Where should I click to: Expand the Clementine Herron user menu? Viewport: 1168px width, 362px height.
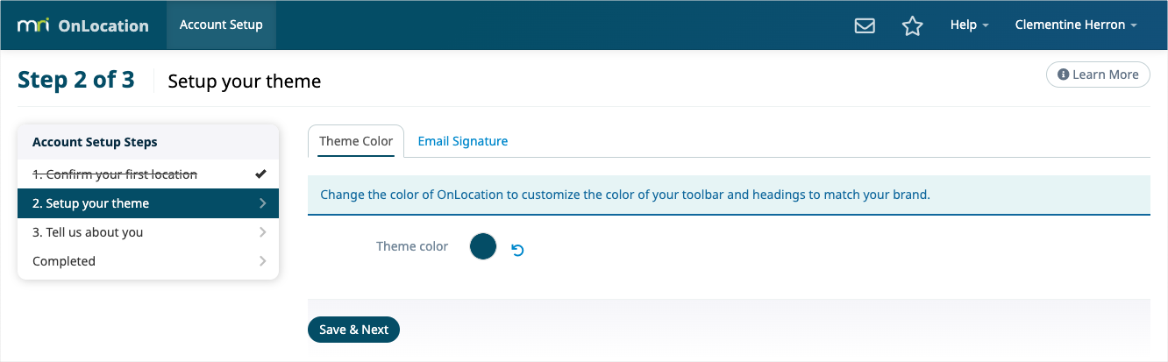point(1076,25)
